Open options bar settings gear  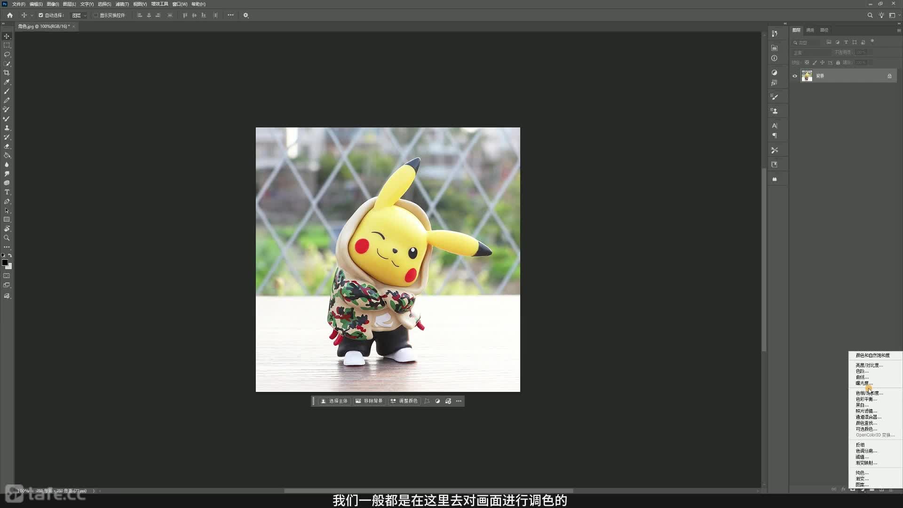(x=246, y=15)
